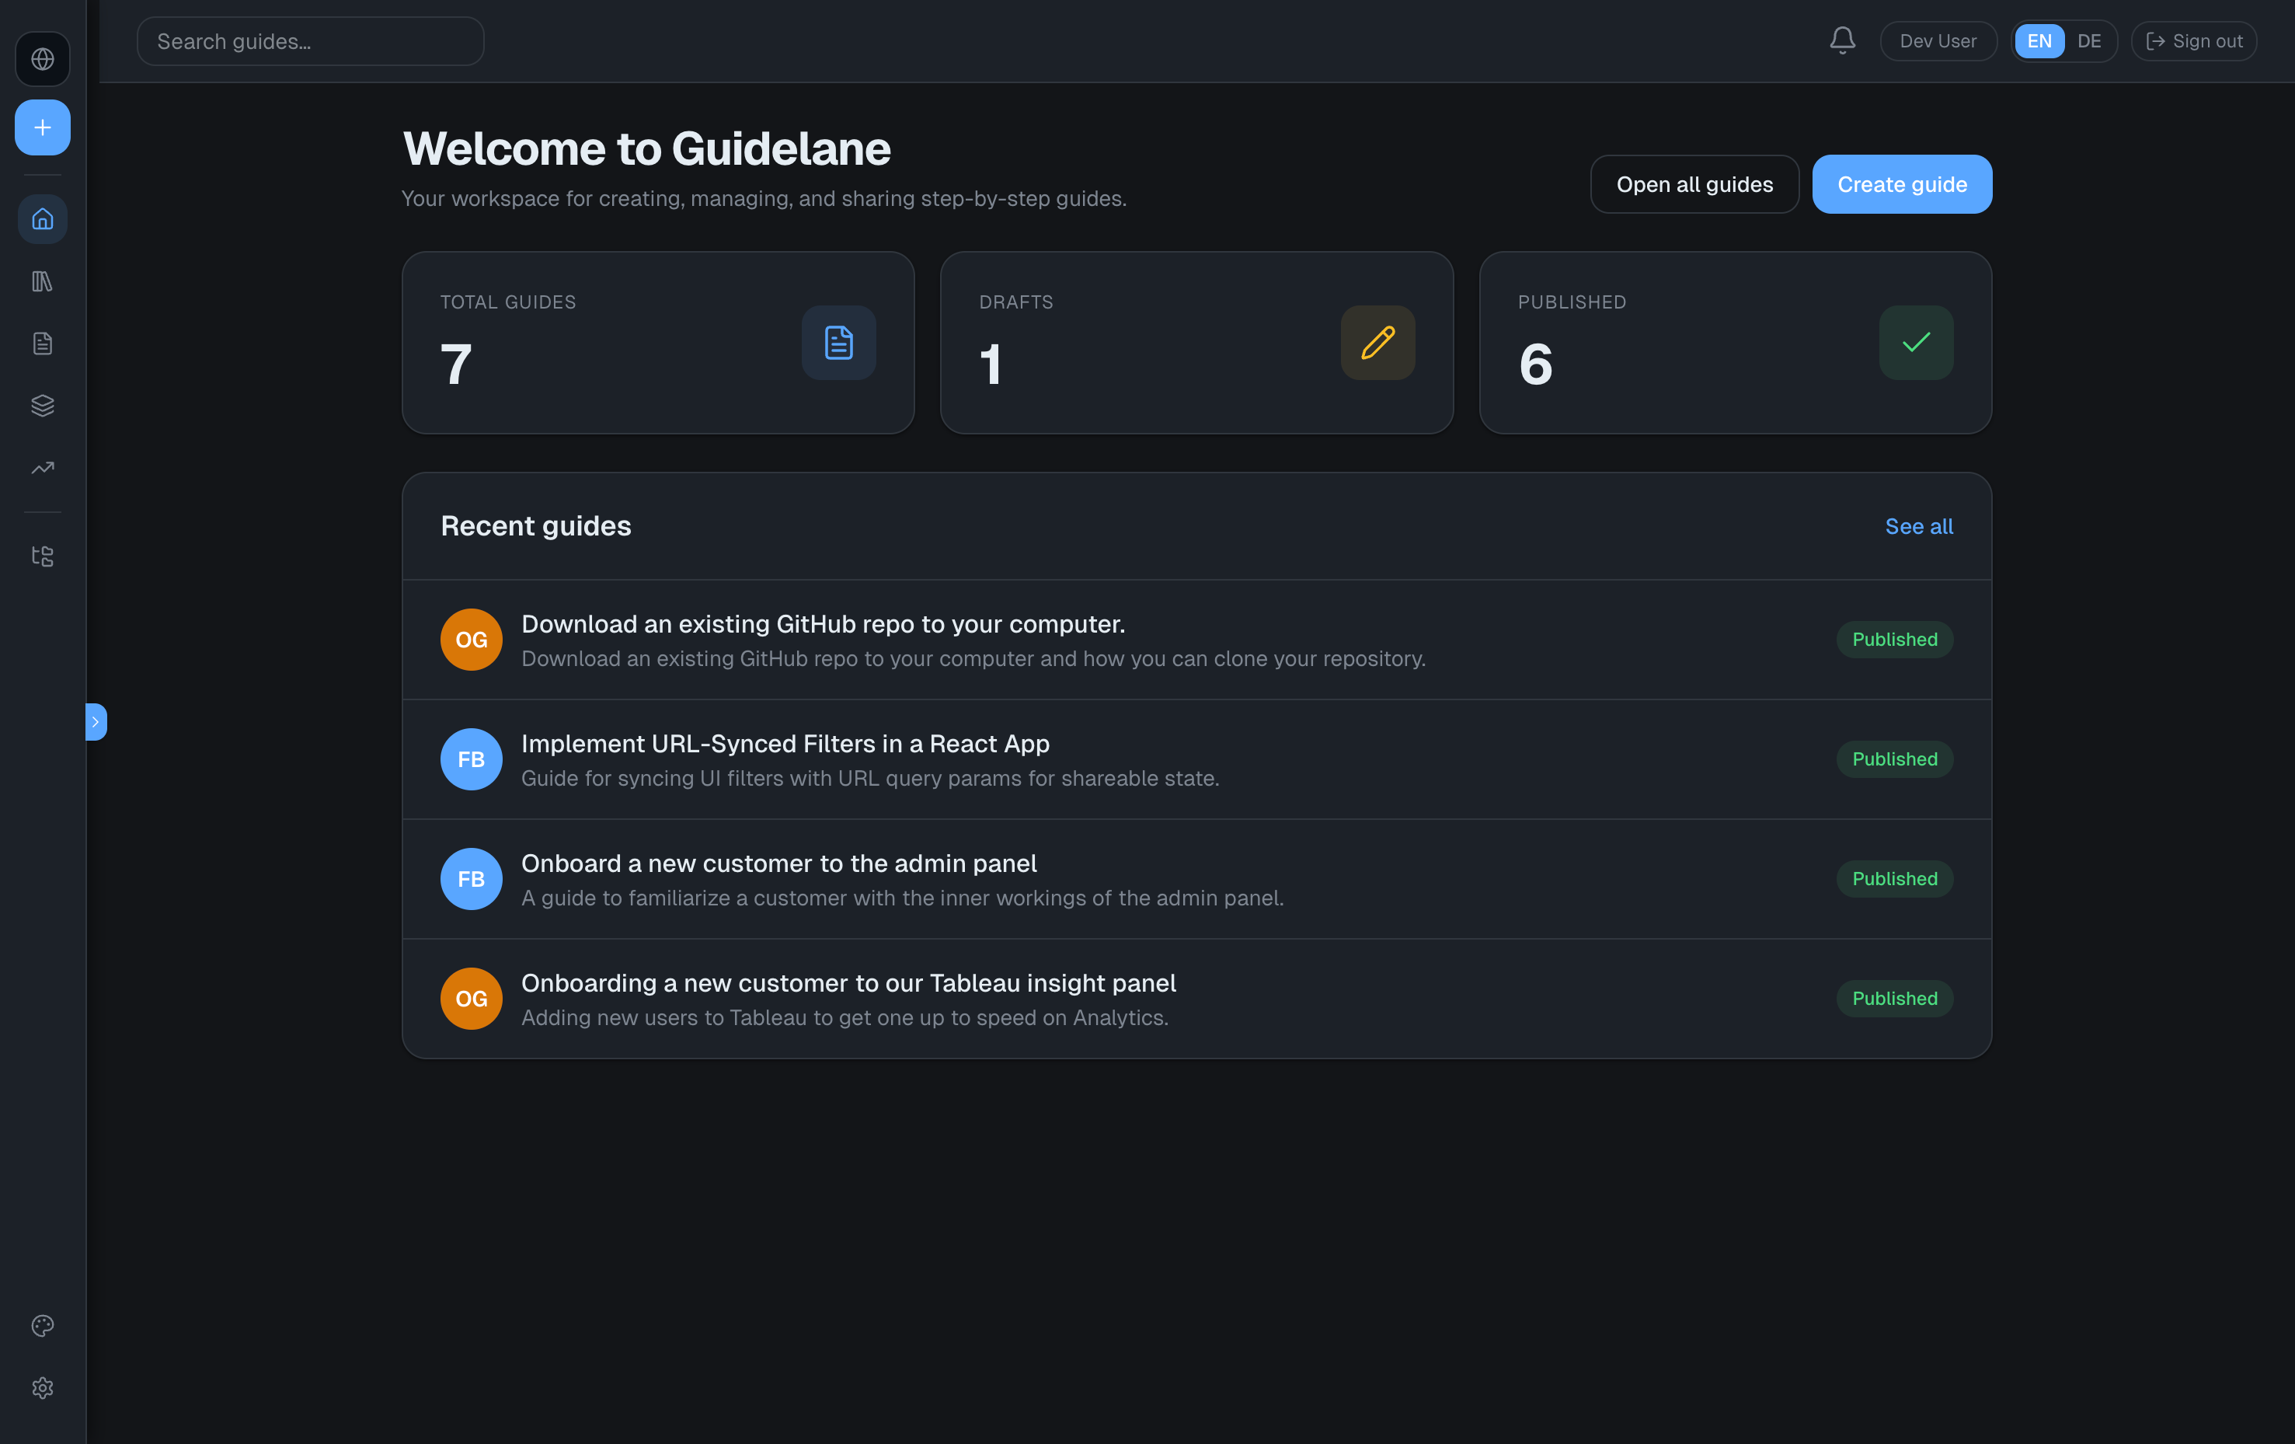Image resolution: width=2295 pixels, height=1444 pixels.
Task: Click the TOTAL GUIDES label
Action: coord(508,302)
